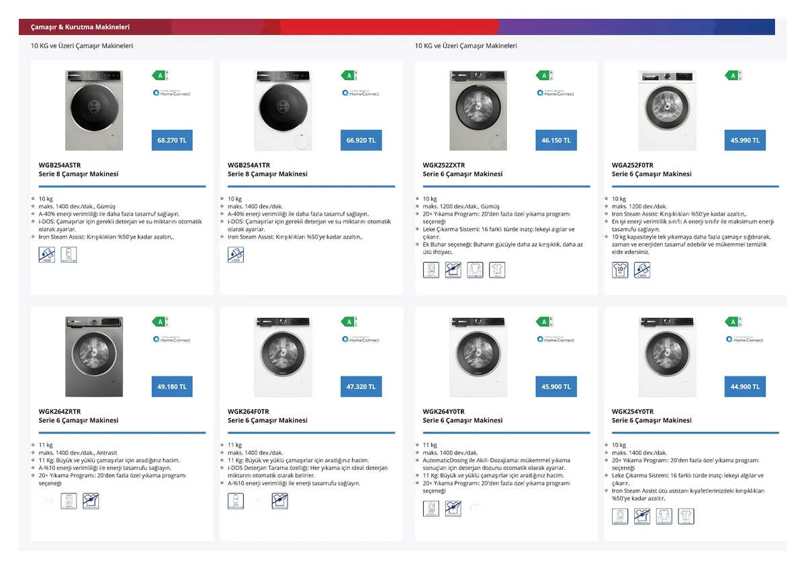Click model name 'WGB254A1TR'
Viewport: 806px width, 570px height.
(x=249, y=165)
